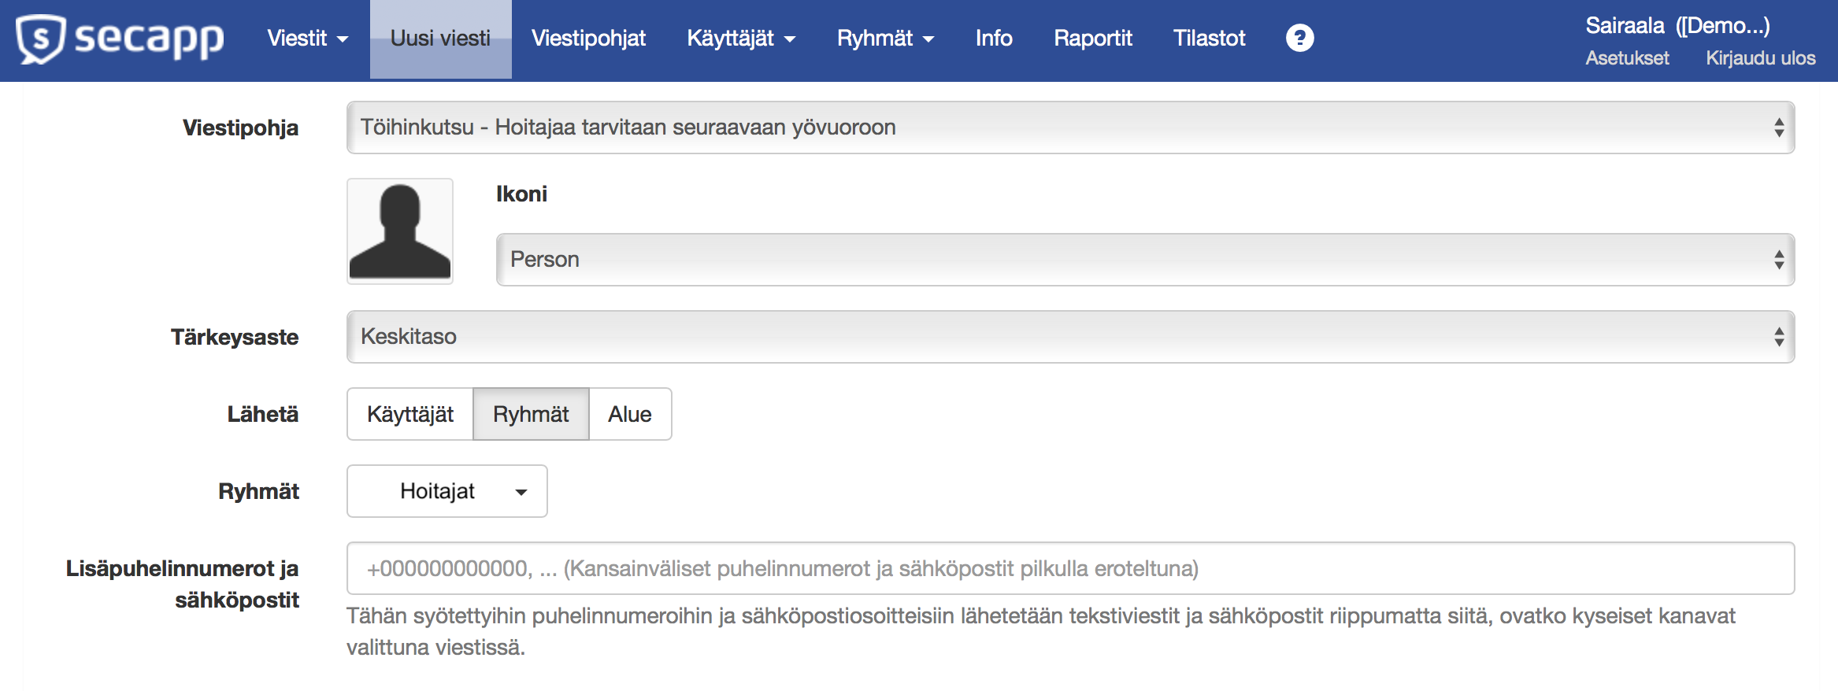
Task: Open the Raportit page
Action: (x=1092, y=38)
